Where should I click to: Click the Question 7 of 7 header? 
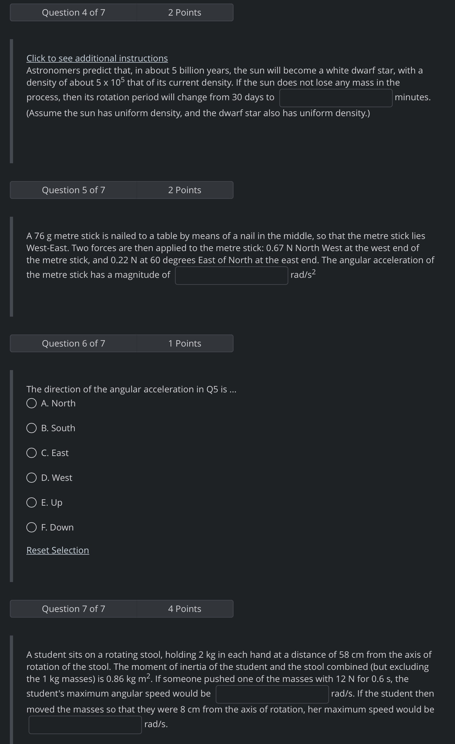pyautogui.click(x=73, y=608)
